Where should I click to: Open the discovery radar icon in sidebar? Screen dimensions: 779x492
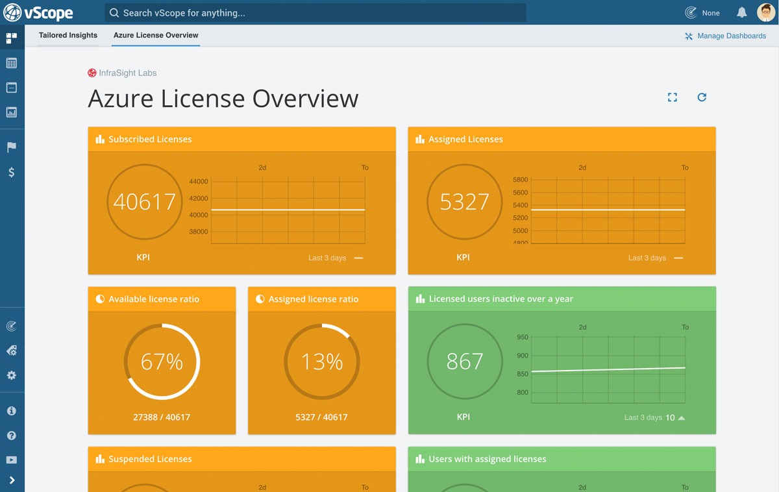tap(11, 326)
